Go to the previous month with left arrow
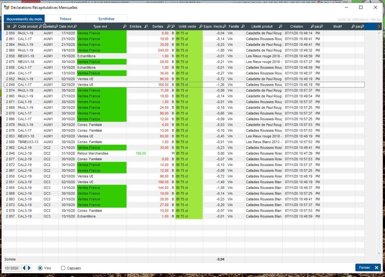The height and width of the screenshot is (277, 385). click(x=24, y=268)
